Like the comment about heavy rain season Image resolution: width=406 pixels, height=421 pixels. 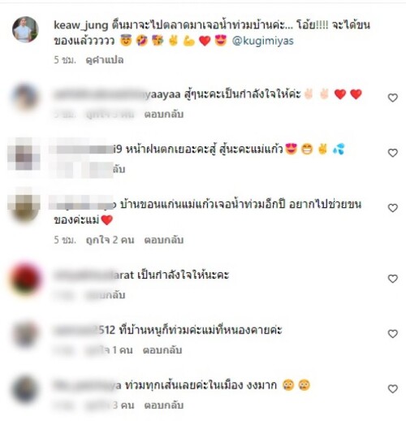click(x=392, y=153)
